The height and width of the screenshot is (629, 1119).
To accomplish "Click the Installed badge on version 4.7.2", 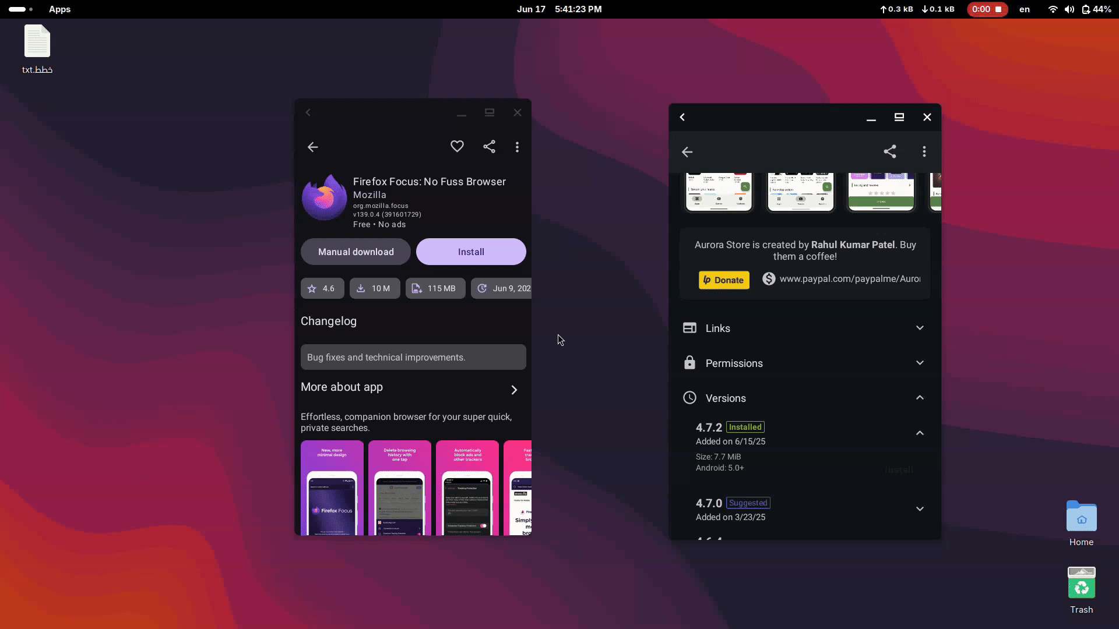I will tap(745, 427).
